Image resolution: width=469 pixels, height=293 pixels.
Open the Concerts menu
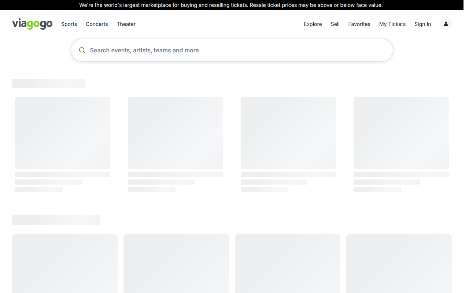tap(97, 24)
